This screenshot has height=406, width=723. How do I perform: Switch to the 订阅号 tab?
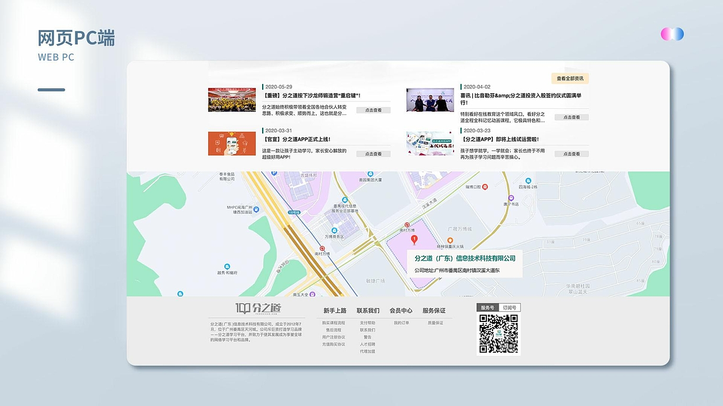509,307
